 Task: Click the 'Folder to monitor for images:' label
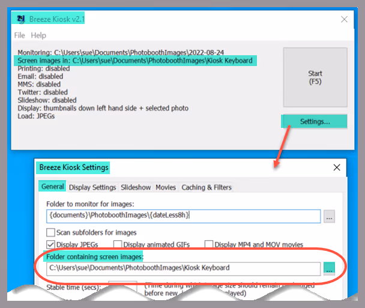coord(90,204)
